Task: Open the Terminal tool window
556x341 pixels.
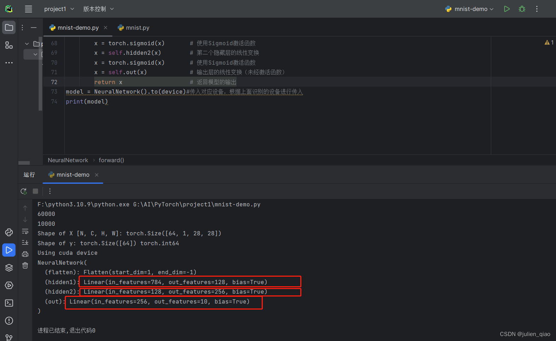Action: click(x=9, y=303)
